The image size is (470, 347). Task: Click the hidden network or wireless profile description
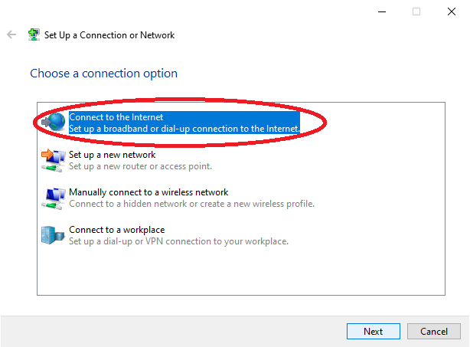[191, 204]
